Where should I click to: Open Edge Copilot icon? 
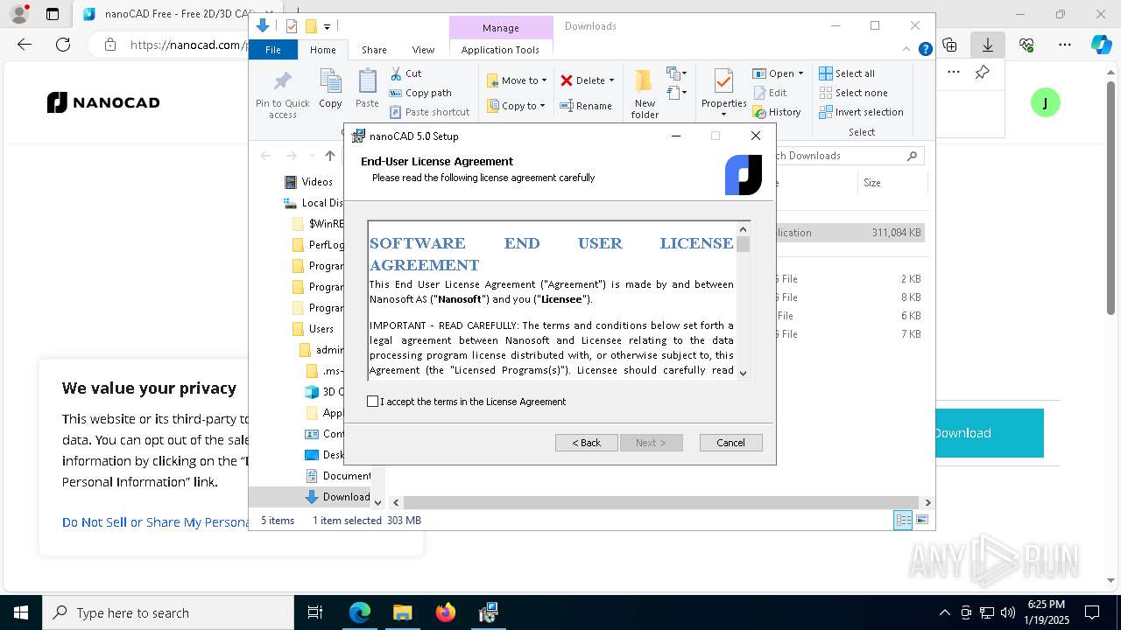(1101, 45)
